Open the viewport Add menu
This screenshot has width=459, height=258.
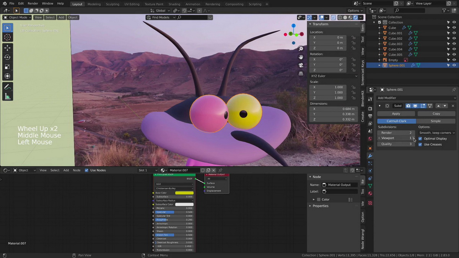click(61, 17)
